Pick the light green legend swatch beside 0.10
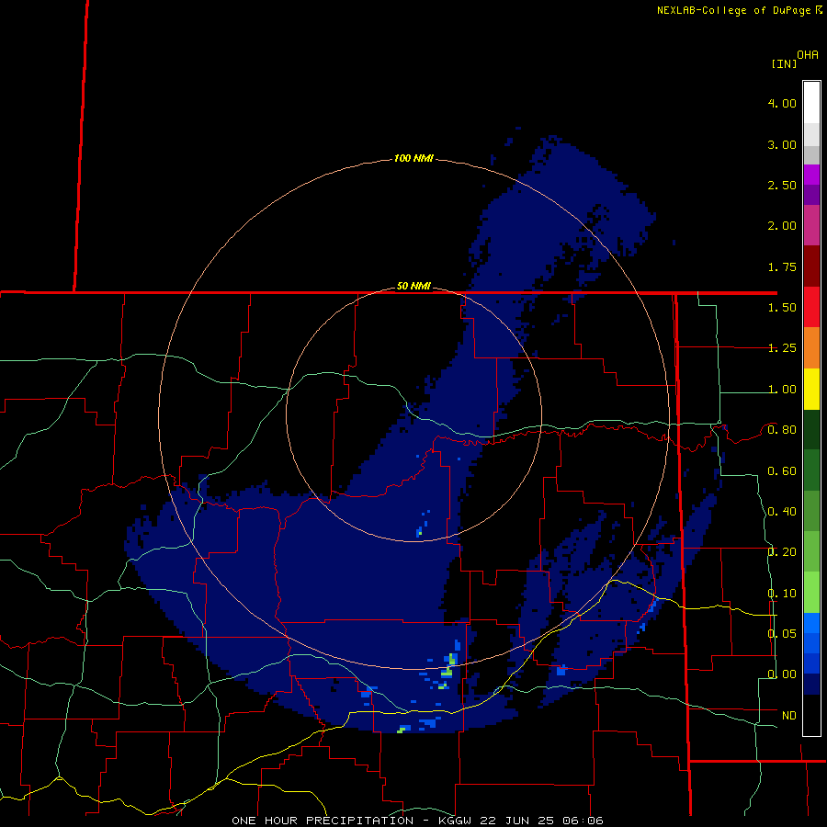Screen dimensions: 827x827 pos(811,593)
